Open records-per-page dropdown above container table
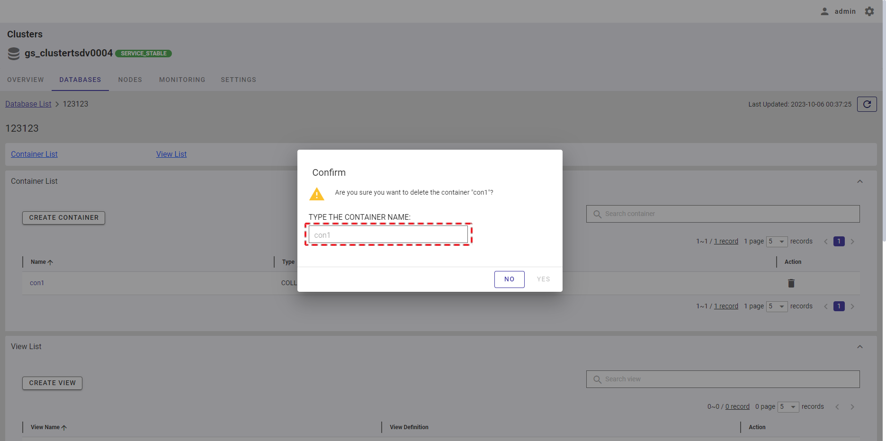Image resolution: width=886 pixels, height=441 pixels. [777, 242]
